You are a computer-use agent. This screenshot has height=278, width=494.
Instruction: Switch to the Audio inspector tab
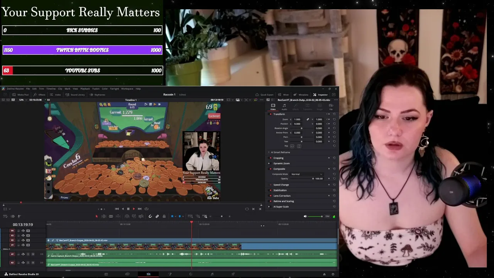click(x=284, y=107)
